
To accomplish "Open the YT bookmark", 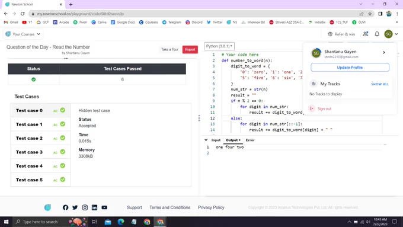I will click(27, 23).
